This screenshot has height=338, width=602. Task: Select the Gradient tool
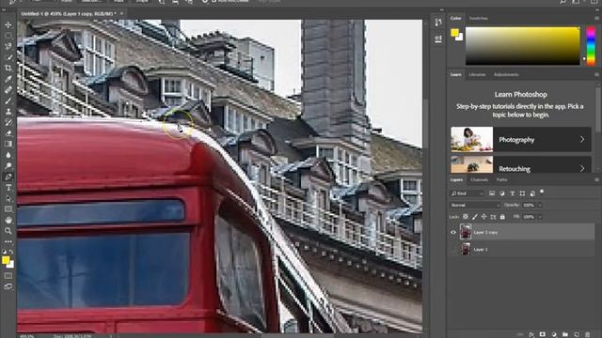pyautogui.click(x=8, y=144)
